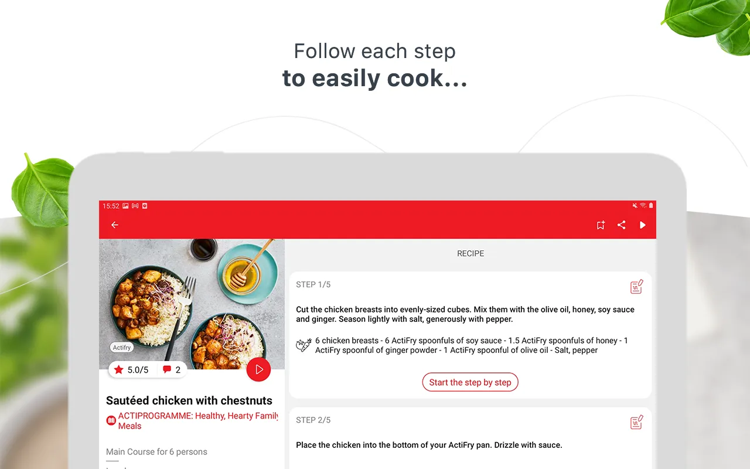Bookmark this recipe with the bookmark-plus icon
The image size is (750, 469).
(601, 225)
